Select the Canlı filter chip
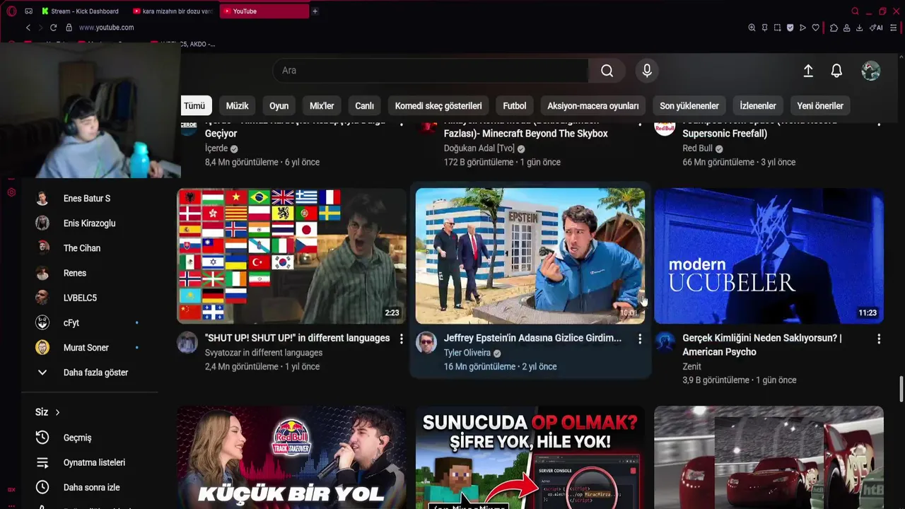Screen dimensions: 905x509 pos(364,106)
